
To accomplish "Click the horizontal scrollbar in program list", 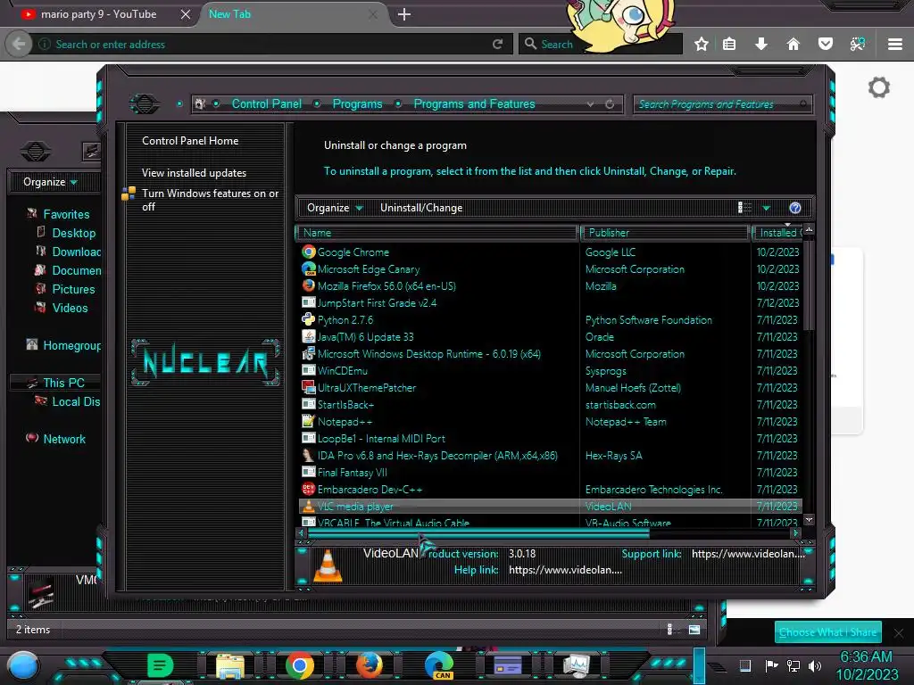I will pos(478,533).
